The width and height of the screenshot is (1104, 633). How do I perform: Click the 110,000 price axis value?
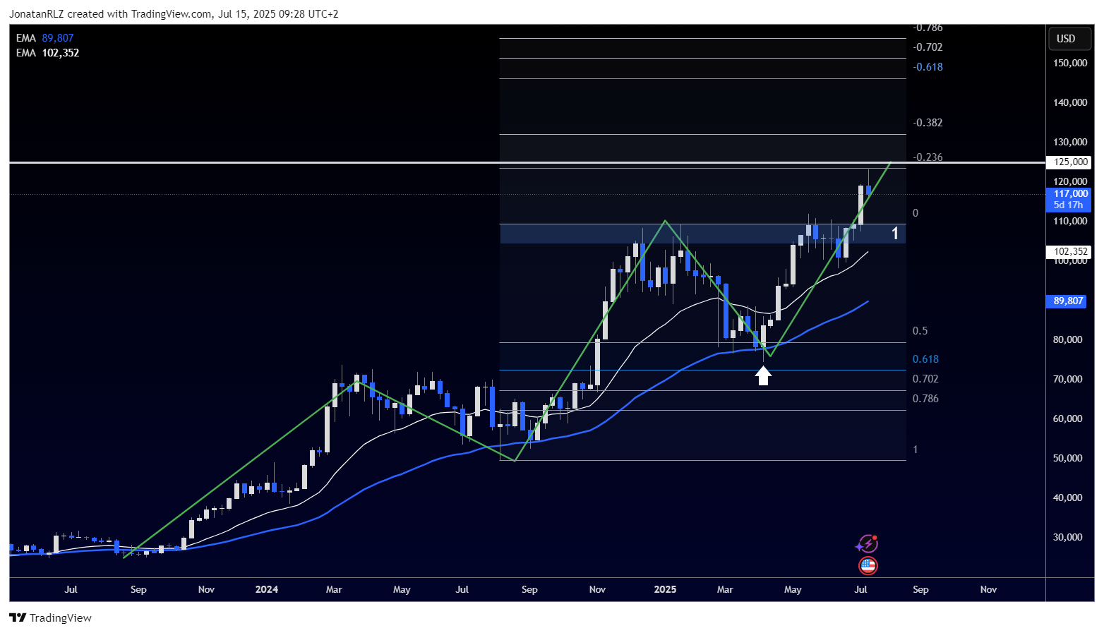tap(1070, 221)
